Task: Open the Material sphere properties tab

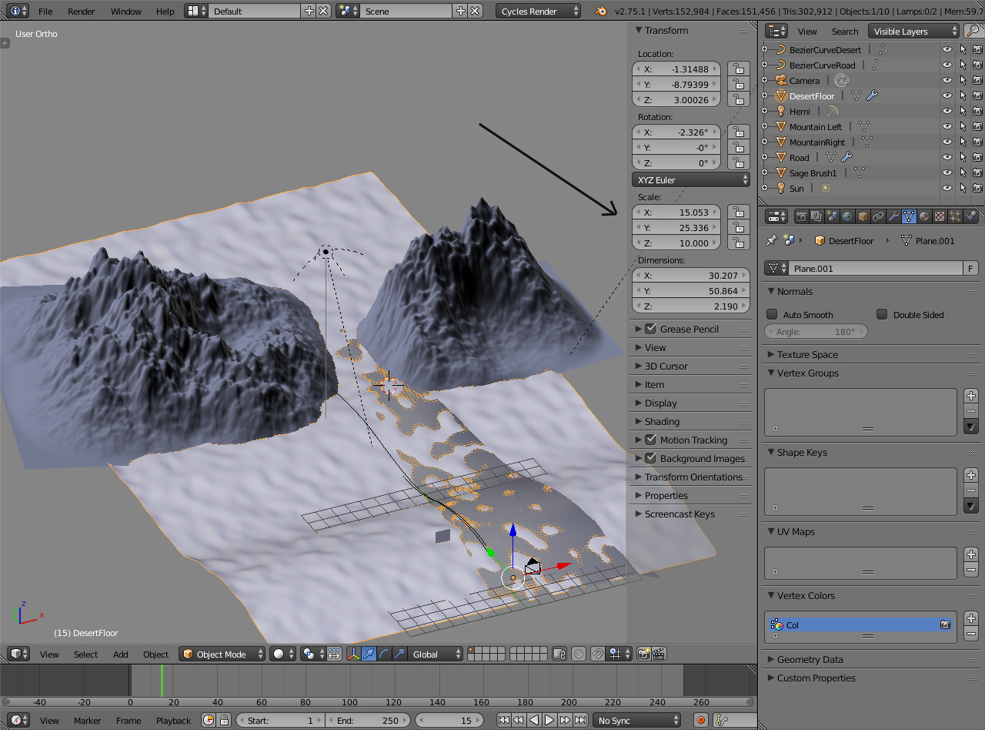Action: point(924,217)
